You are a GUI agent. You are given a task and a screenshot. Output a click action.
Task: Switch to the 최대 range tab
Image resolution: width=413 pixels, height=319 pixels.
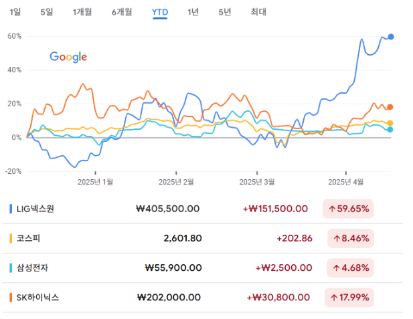tap(258, 12)
